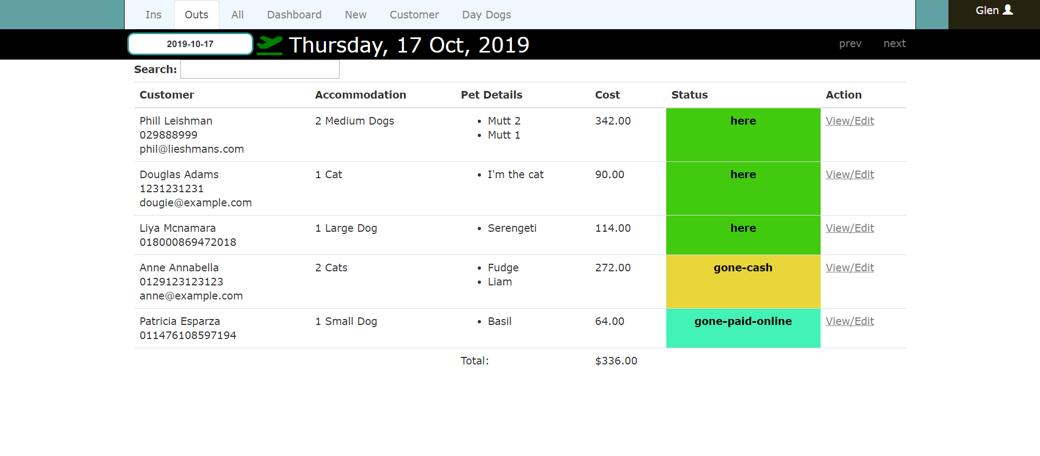Screen dimensions: 1040x456
Task: Go to the prev day
Action: tap(850, 44)
